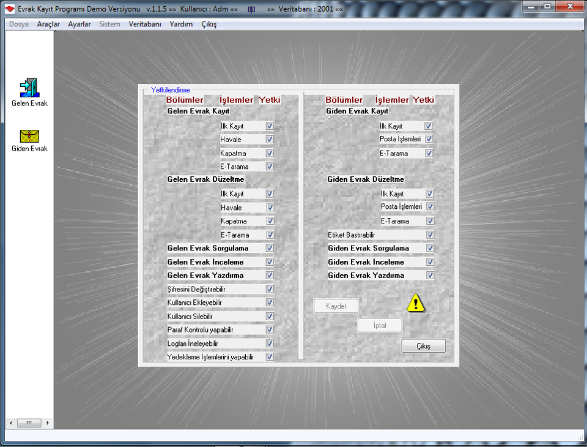Select Çıkış in the menu bar

point(209,24)
